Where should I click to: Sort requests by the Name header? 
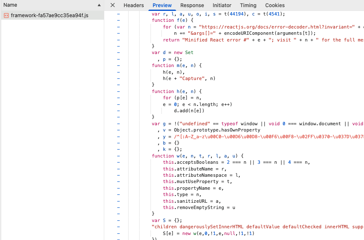click(11, 5)
